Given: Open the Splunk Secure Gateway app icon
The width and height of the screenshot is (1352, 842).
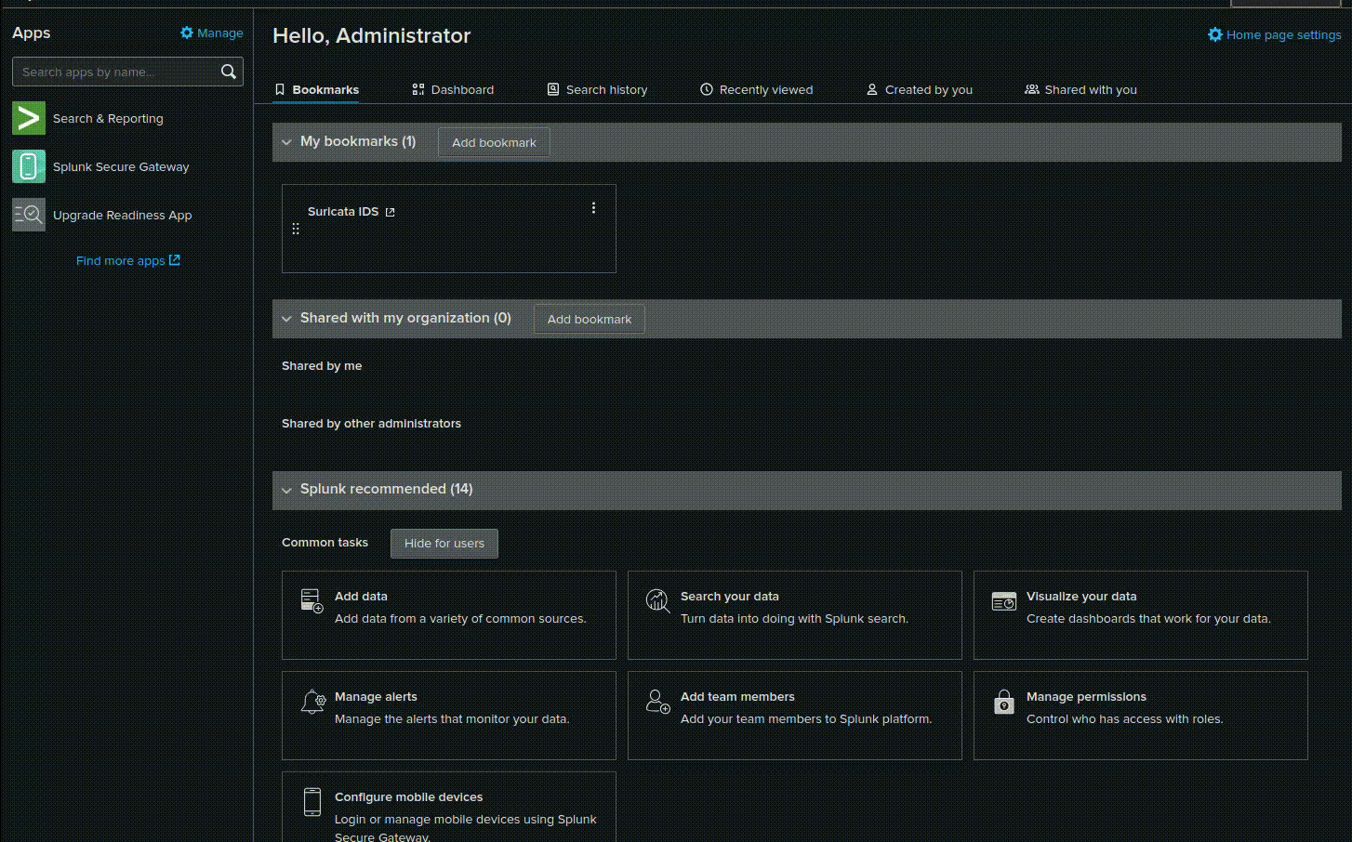Looking at the screenshot, I should click(29, 166).
